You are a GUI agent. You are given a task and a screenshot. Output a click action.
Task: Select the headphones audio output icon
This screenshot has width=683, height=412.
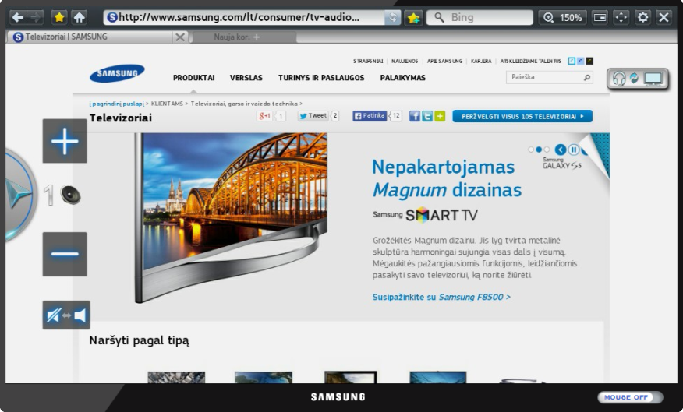(619, 79)
